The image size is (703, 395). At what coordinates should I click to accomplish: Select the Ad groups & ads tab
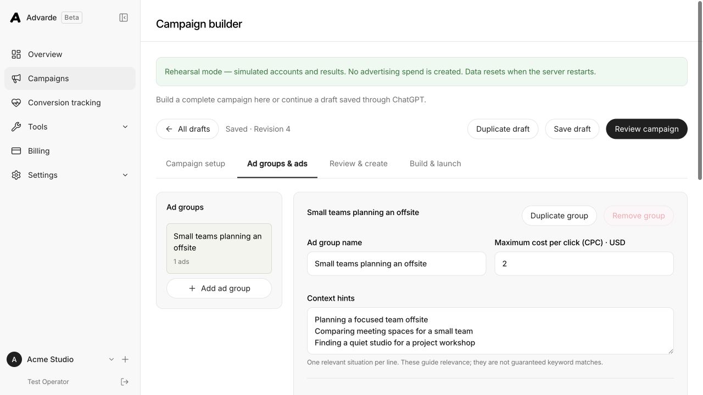click(x=277, y=163)
